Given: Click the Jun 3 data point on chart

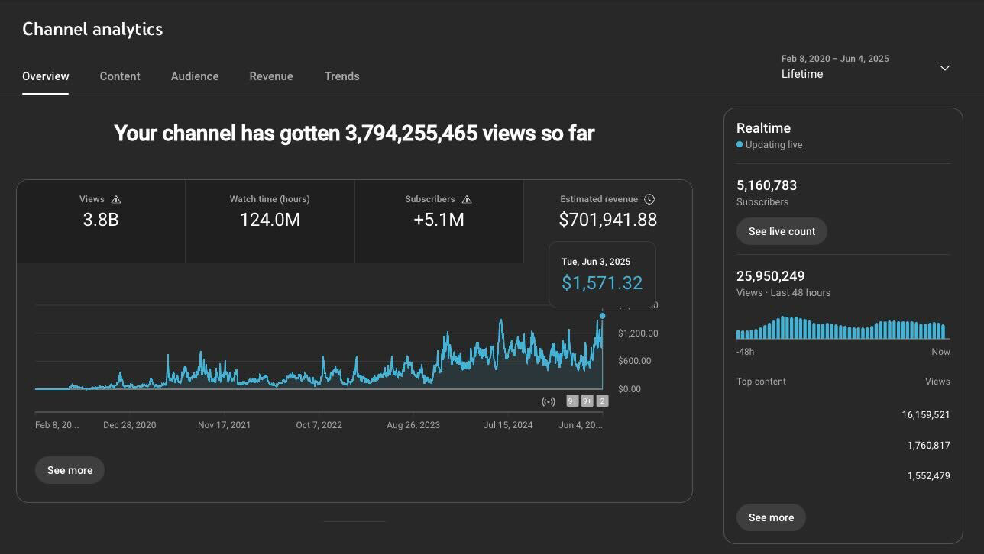Looking at the screenshot, I should click(603, 316).
